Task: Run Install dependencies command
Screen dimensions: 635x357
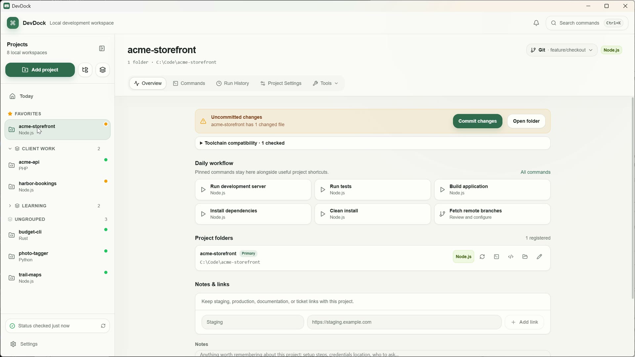Action: pyautogui.click(x=253, y=214)
